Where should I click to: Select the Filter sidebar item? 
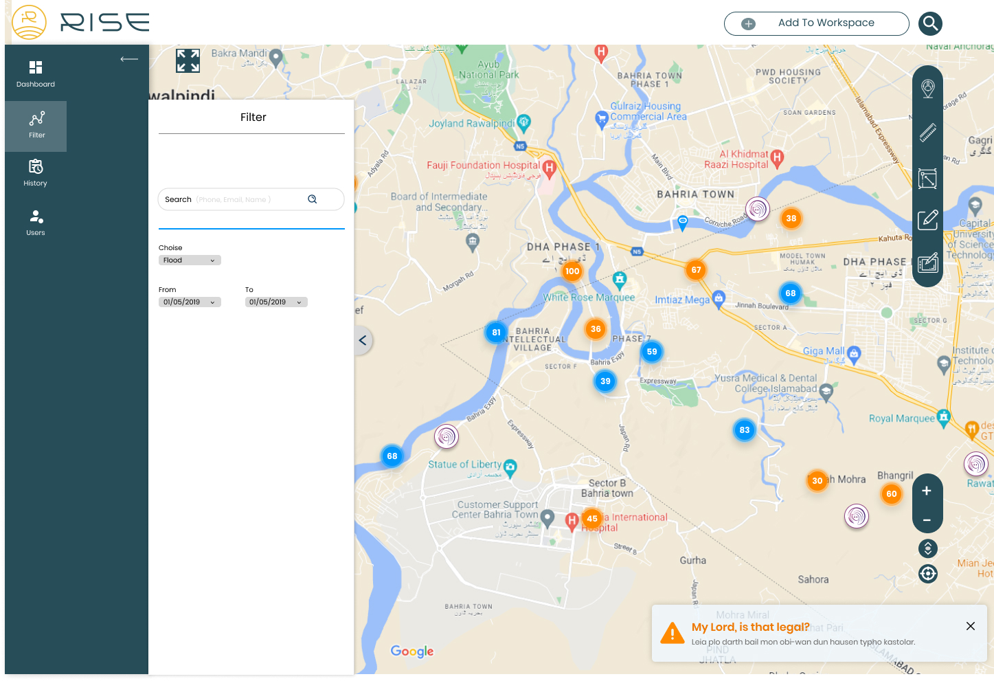tap(36, 126)
